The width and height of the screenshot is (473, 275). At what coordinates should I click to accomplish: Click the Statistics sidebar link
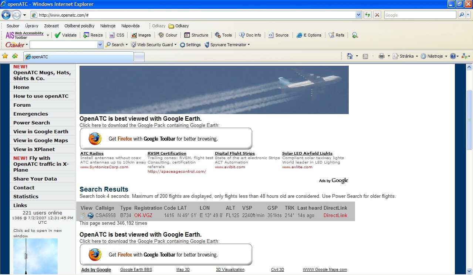pos(26,196)
